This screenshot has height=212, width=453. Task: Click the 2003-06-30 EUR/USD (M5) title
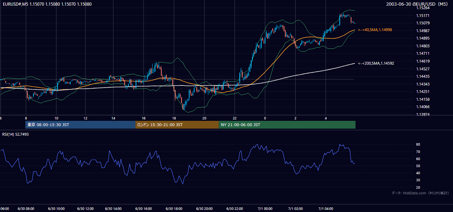pyautogui.click(x=418, y=4)
